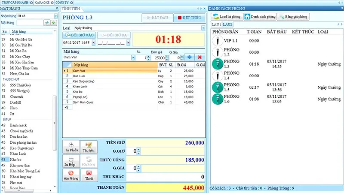Decrease the G.GIÁ discount spinner value
This screenshot has height=193, width=344.
point(139,170)
